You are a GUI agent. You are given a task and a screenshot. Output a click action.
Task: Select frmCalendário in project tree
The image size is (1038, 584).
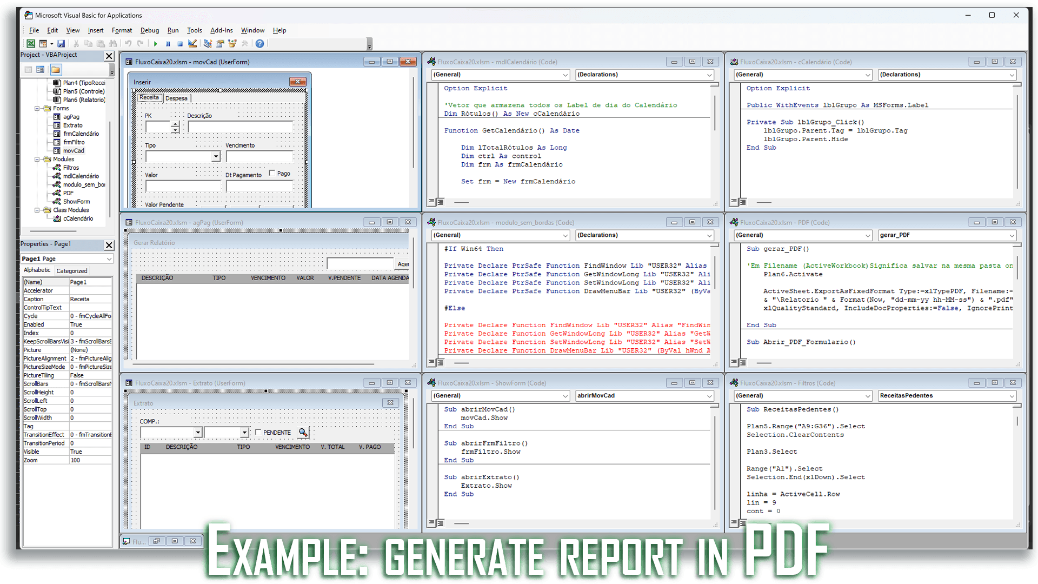(x=81, y=134)
